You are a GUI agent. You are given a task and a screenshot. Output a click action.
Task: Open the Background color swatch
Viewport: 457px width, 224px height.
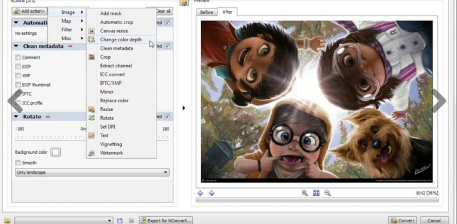55,152
